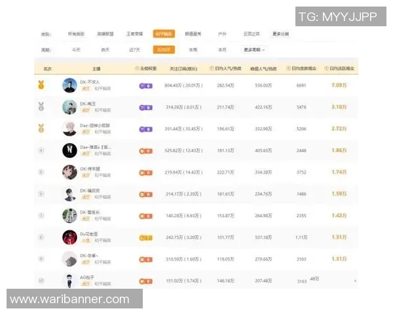Click danmaku audience value 6691
Image resolution: width=393 pixels, height=315 pixels.
point(301,85)
